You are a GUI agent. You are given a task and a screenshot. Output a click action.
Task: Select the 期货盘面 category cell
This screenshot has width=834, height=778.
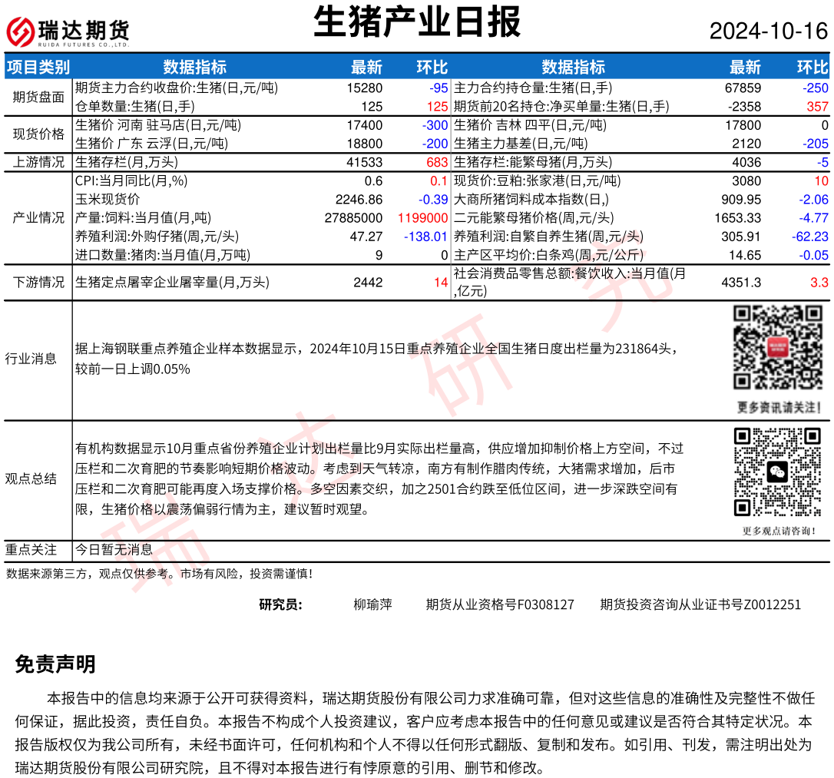pos(38,97)
